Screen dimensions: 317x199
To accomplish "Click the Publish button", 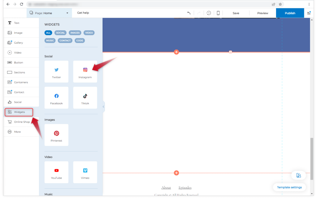I will (x=290, y=13).
